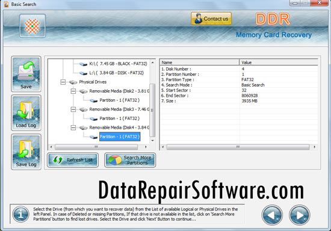Click the value '3935 MB'
Screen dimensions: 331x231
[249, 101]
